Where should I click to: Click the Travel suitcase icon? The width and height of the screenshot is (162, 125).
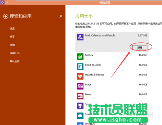coord(80,116)
